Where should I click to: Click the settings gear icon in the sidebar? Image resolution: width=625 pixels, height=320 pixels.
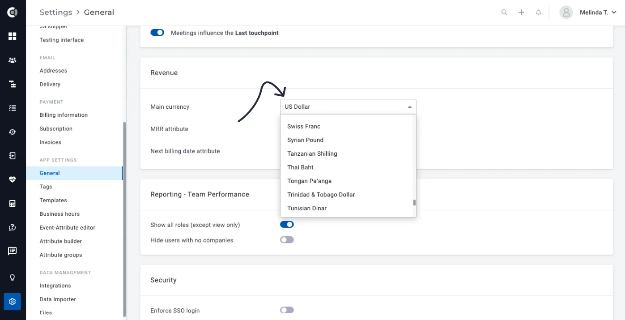pyautogui.click(x=13, y=302)
